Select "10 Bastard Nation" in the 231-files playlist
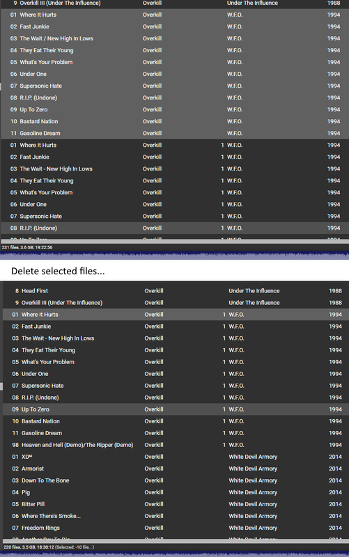Screen dimensions: 349x557 [x=174, y=121]
